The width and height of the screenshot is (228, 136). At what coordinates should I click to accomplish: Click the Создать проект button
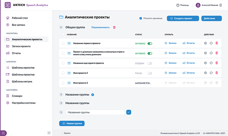pos(183,19)
